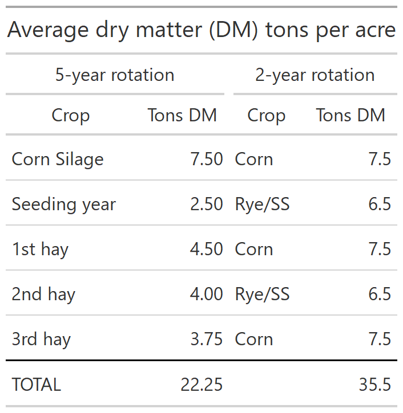Click the 3.75 Tons DM value

[x=207, y=339]
